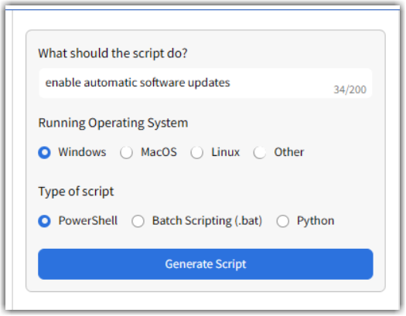This screenshot has width=406, height=316.
Task: Click the 'MacOS' option label text
Action: (x=159, y=152)
